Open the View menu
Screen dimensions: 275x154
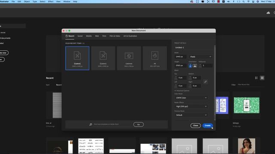click(x=58, y=2)
